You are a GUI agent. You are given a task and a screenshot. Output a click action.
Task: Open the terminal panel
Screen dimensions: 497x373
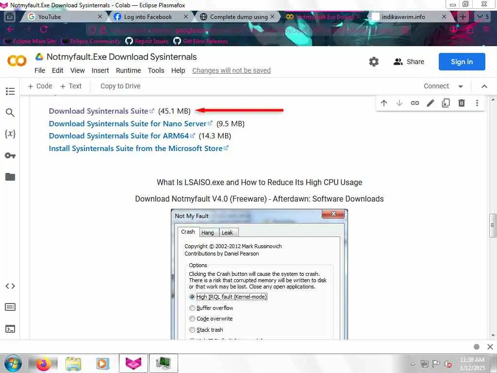coord(10,329)
